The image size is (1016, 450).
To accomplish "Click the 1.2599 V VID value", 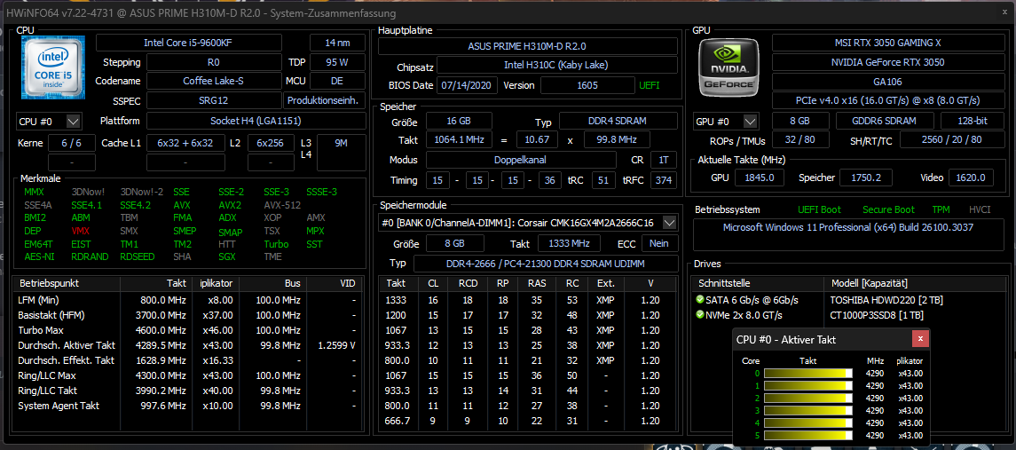I will (337, 345).
